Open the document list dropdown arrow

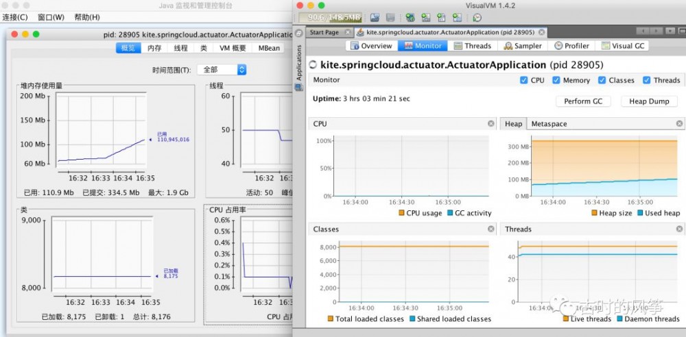click(670, 31)
